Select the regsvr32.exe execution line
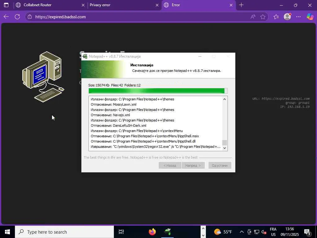The width and height of the screenshot is (317, 238). [x=156, y=147]
